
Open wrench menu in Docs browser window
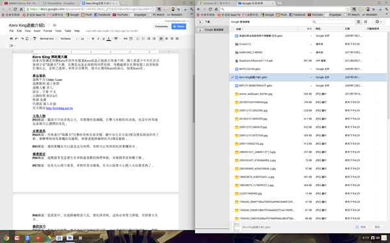coord(192,9)
